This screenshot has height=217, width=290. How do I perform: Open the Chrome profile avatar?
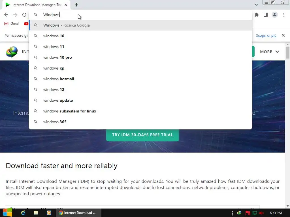click(275, 15)
